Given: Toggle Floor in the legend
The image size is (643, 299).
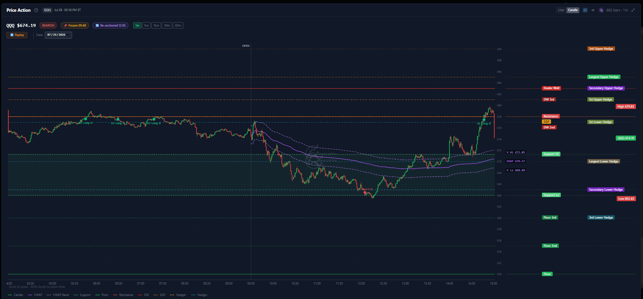Looking at the screenshot, I should (x=102, y=295).
